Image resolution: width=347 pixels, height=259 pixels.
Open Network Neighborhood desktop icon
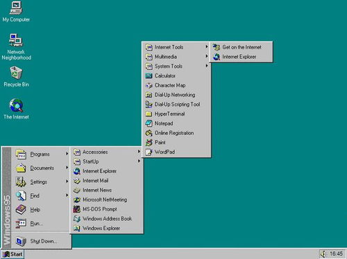click(x=16, y=40)
